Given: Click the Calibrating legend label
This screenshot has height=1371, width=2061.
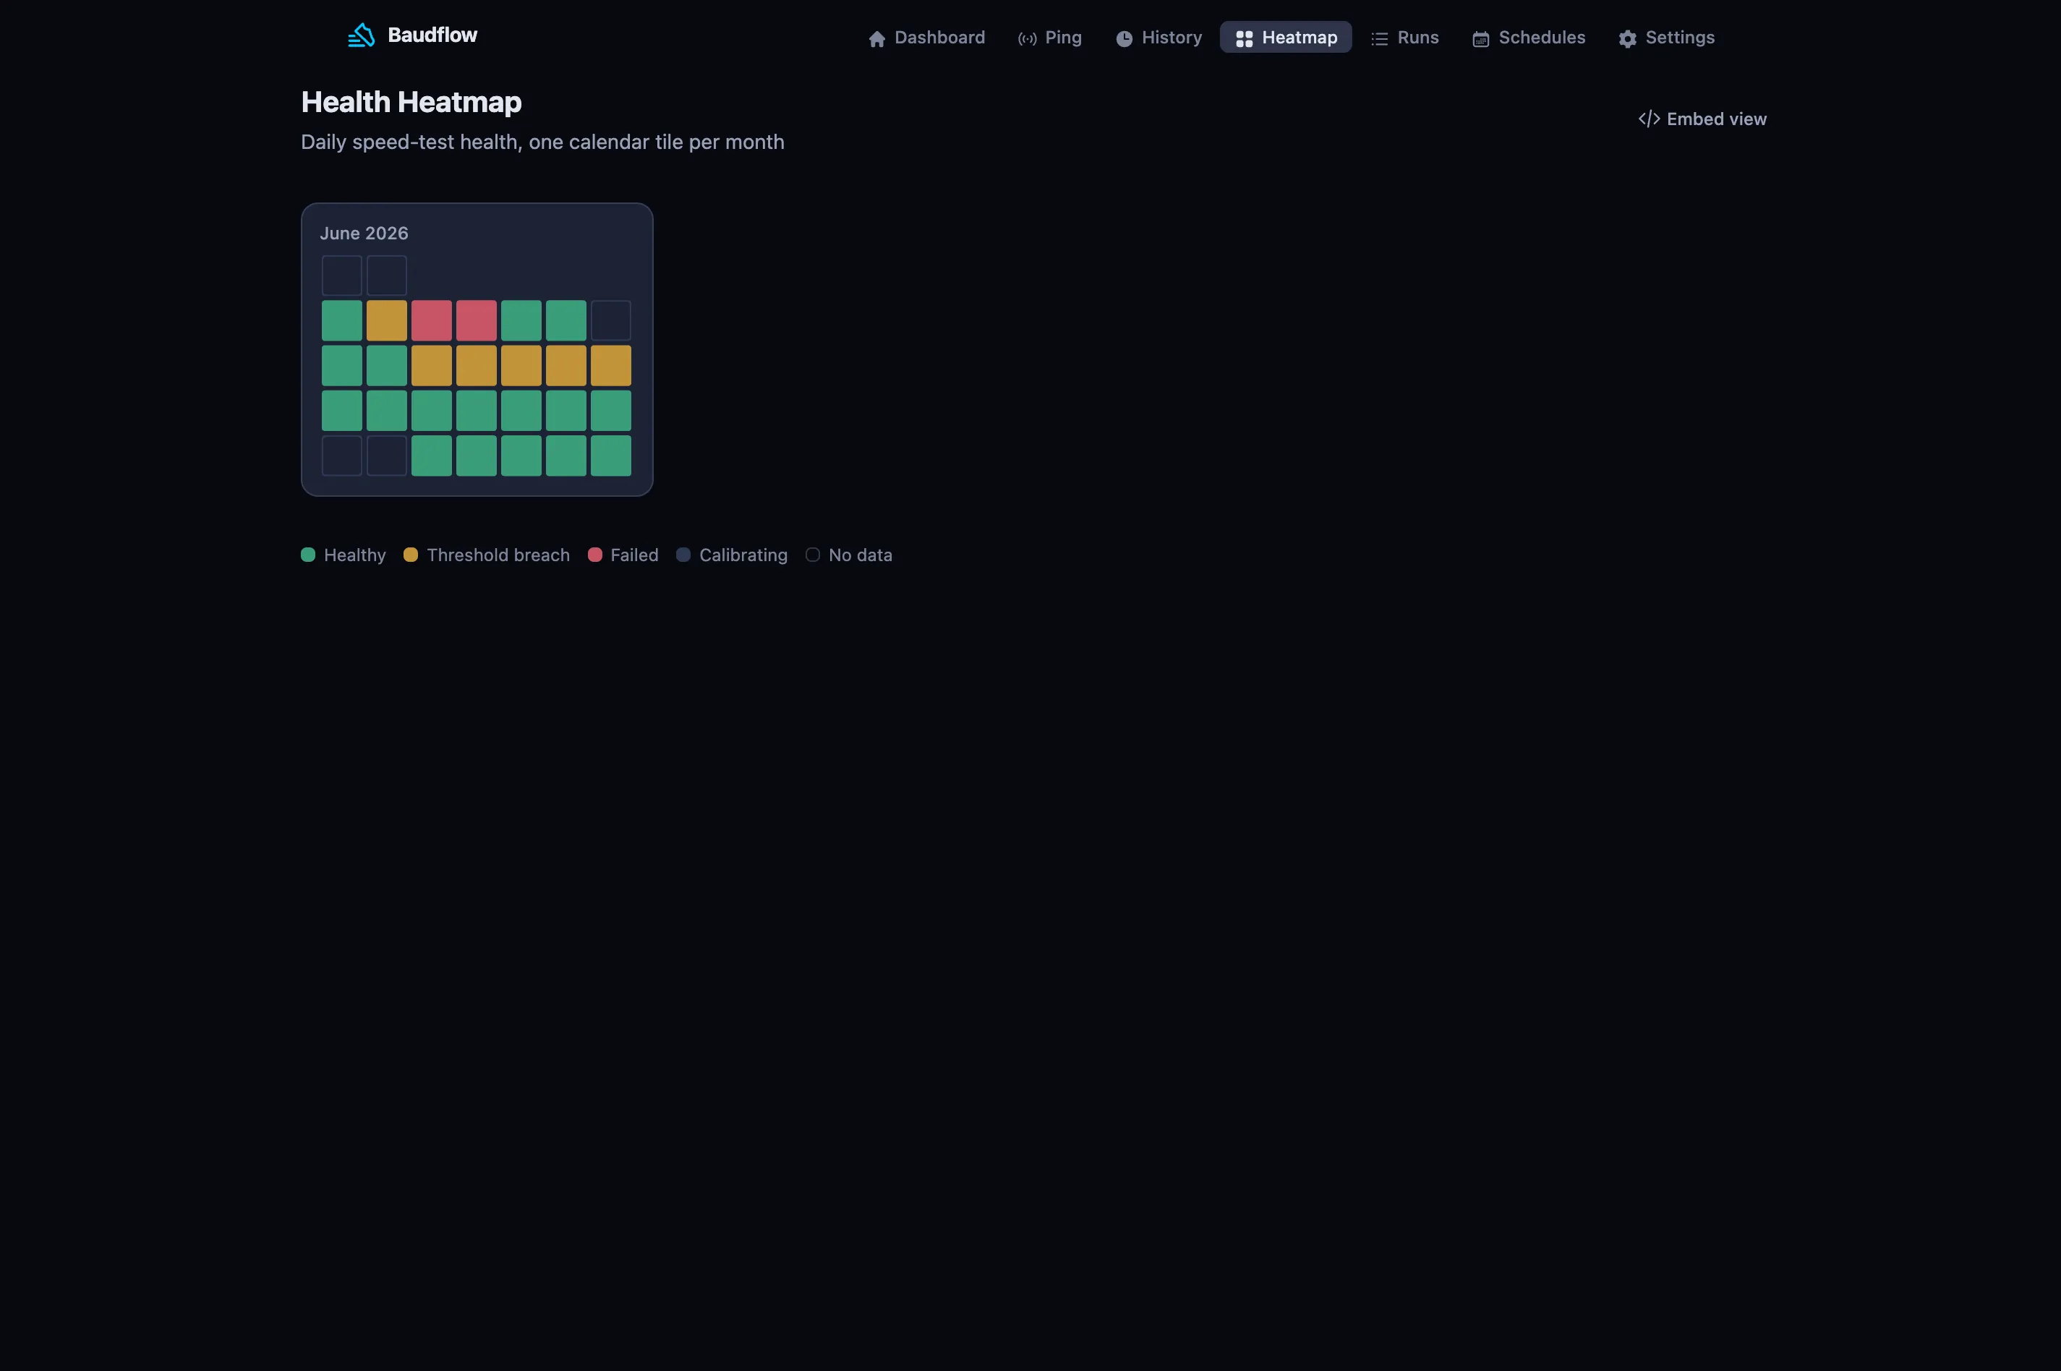Looking at the screenshot, I should tap(743, 555).
